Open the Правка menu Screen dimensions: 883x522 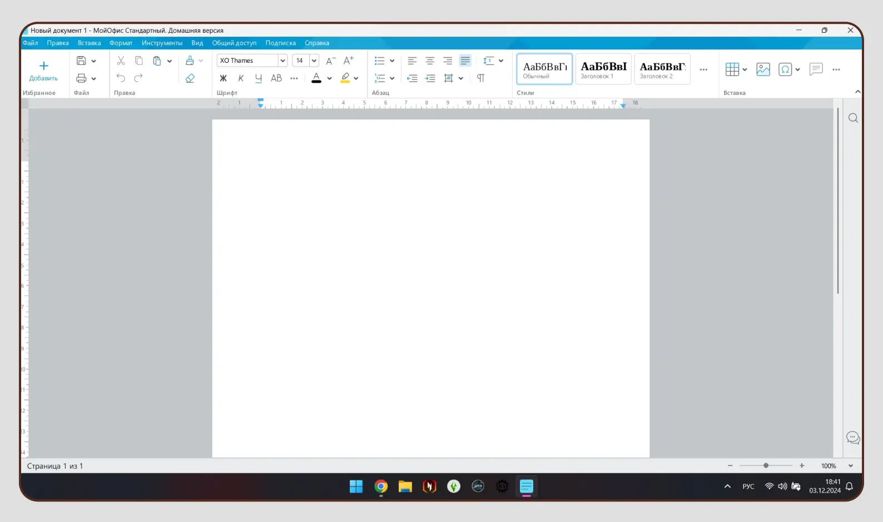coord(58,43)
